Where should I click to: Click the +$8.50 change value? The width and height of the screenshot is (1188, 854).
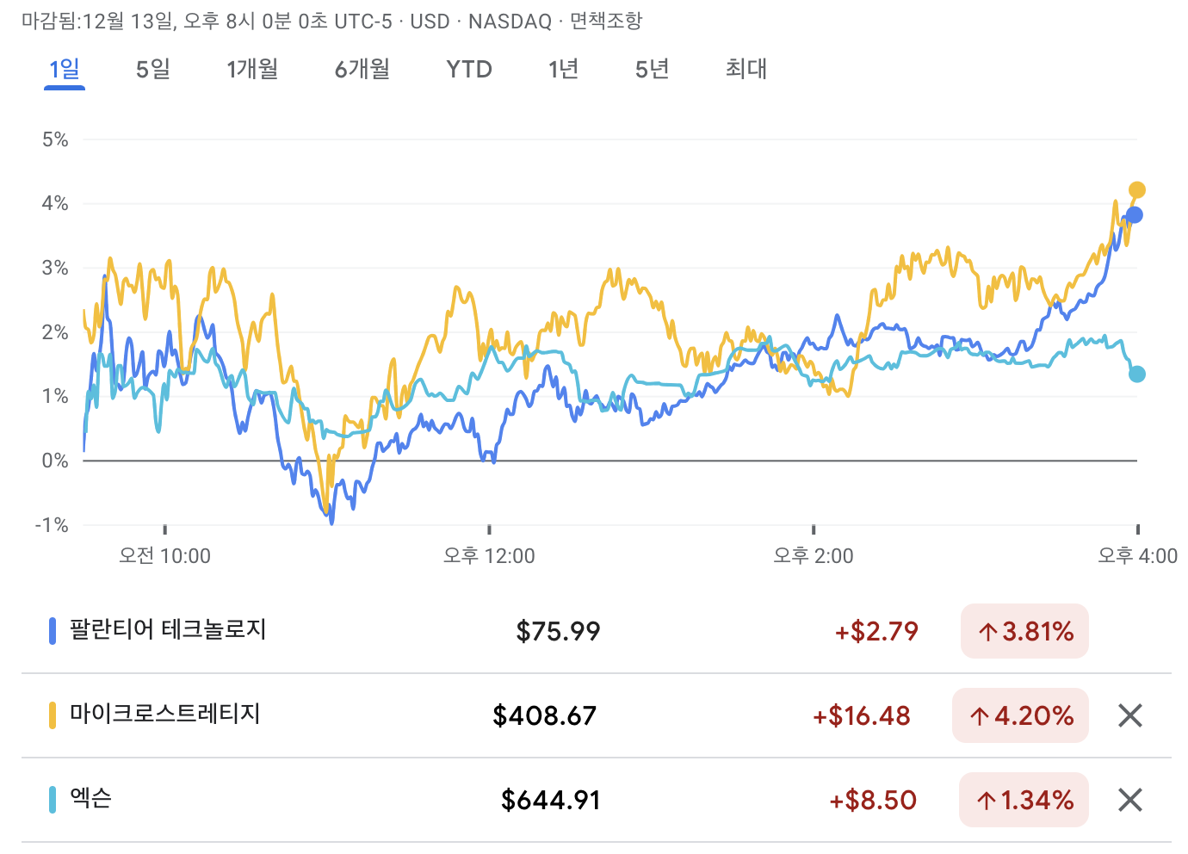coord(873,800)
